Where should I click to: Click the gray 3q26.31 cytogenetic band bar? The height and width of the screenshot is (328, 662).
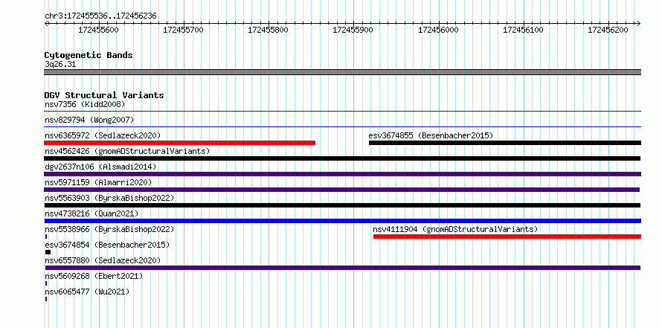pos(343,72)
